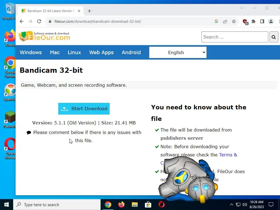The image size is (280, 210).
Task: Share this page icon in address bar
Action: (225, 21)
